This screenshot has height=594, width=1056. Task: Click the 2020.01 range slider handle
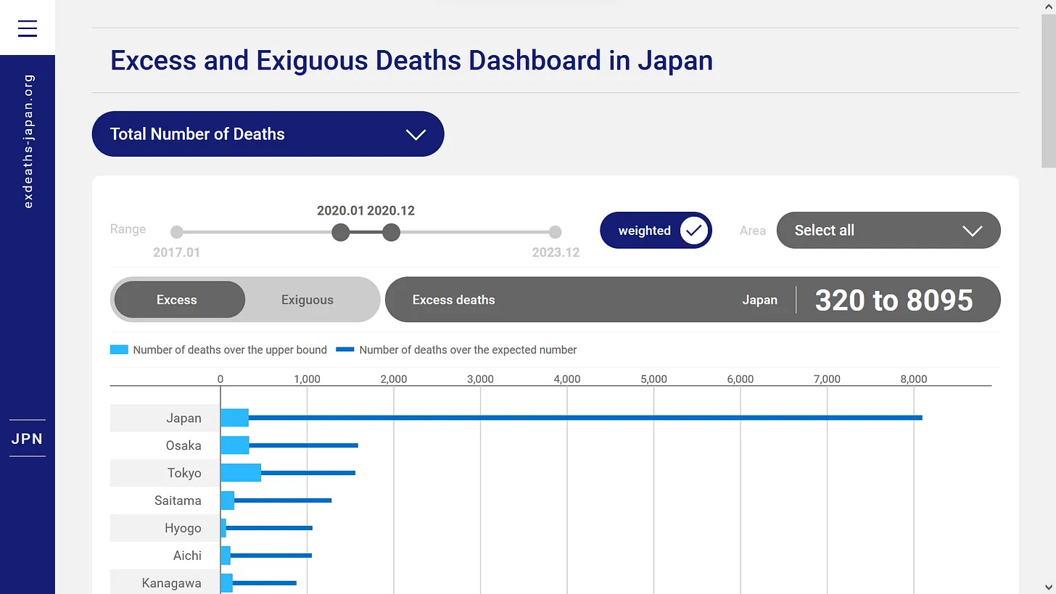point(341,232)
